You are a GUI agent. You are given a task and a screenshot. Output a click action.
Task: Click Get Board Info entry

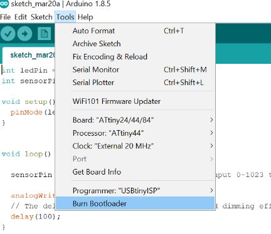pyautogui.click(x=135, y=172)
